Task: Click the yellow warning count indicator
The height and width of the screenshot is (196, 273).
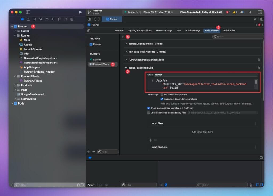Action: [235, 12]
